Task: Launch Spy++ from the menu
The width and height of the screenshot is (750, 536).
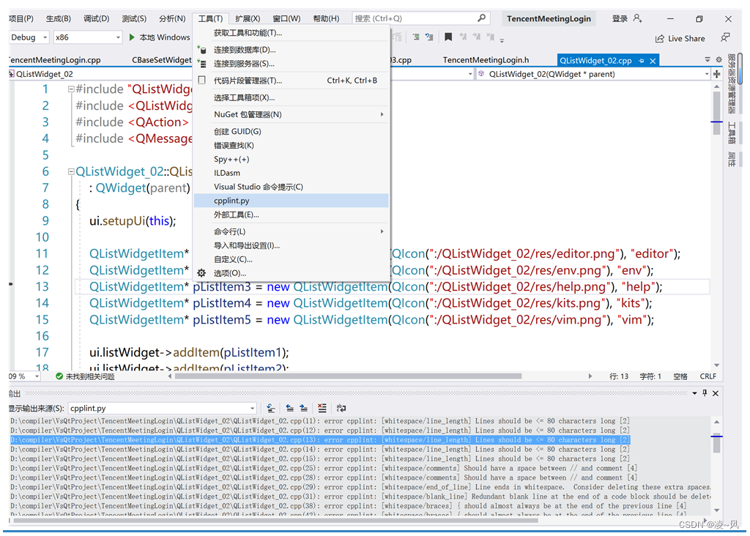Action: click(292, 159)
